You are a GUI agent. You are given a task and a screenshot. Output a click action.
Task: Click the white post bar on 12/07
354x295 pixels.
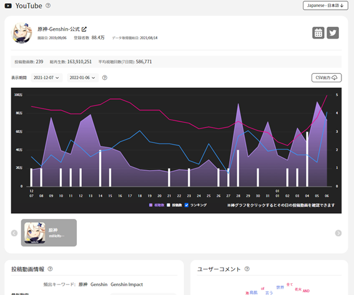point(31,178)
